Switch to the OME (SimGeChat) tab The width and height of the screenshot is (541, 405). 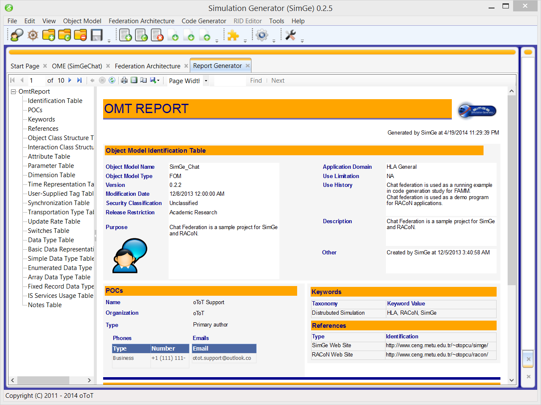coord(77,66)
